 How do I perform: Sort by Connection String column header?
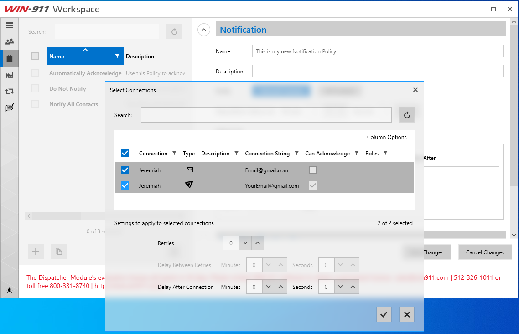267,154
